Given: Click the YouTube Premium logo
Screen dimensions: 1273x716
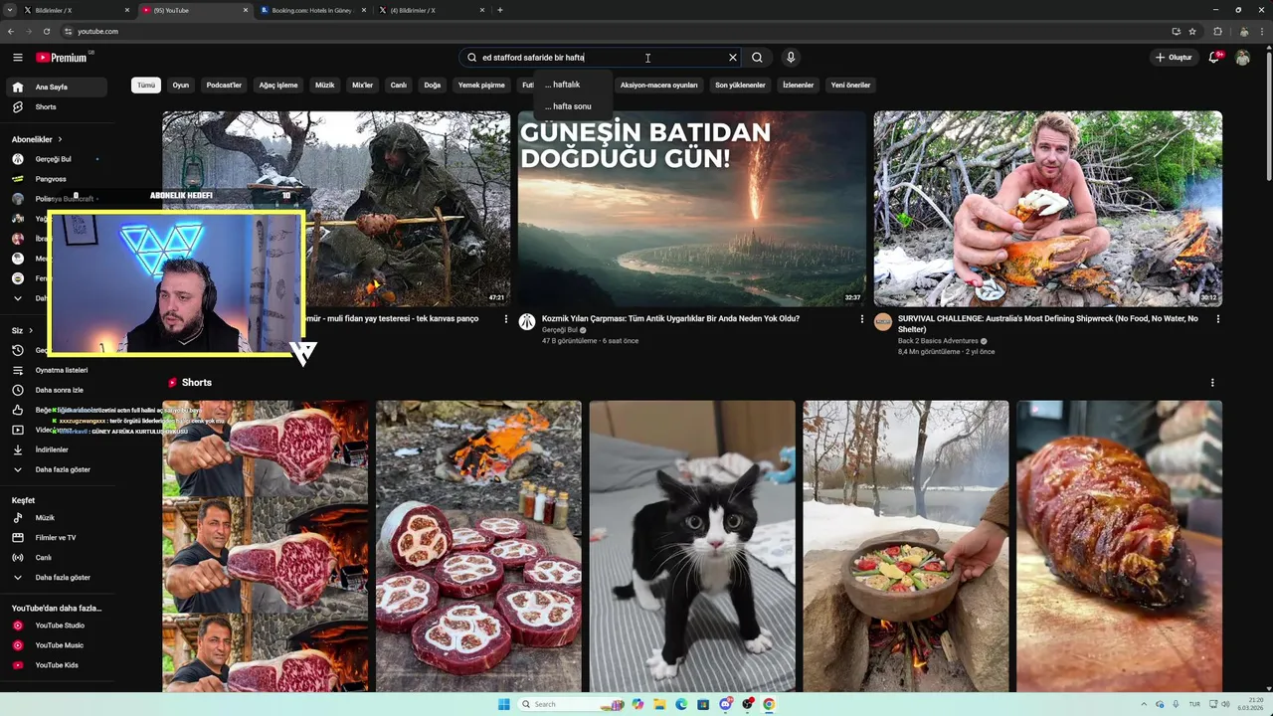Looking at the screenshot, I should [62, 58].
